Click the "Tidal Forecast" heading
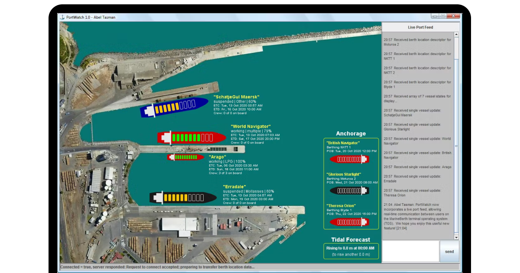 click(x=351, y=240)
